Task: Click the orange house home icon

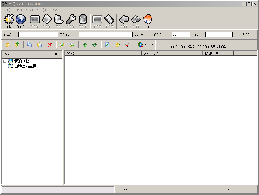Action: point(147,20)
